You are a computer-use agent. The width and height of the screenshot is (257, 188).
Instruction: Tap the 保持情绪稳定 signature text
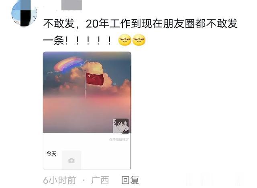(x=119, y=139)
